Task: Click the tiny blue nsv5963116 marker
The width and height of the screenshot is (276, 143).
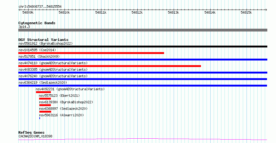Action: click(x=40, y=118)
